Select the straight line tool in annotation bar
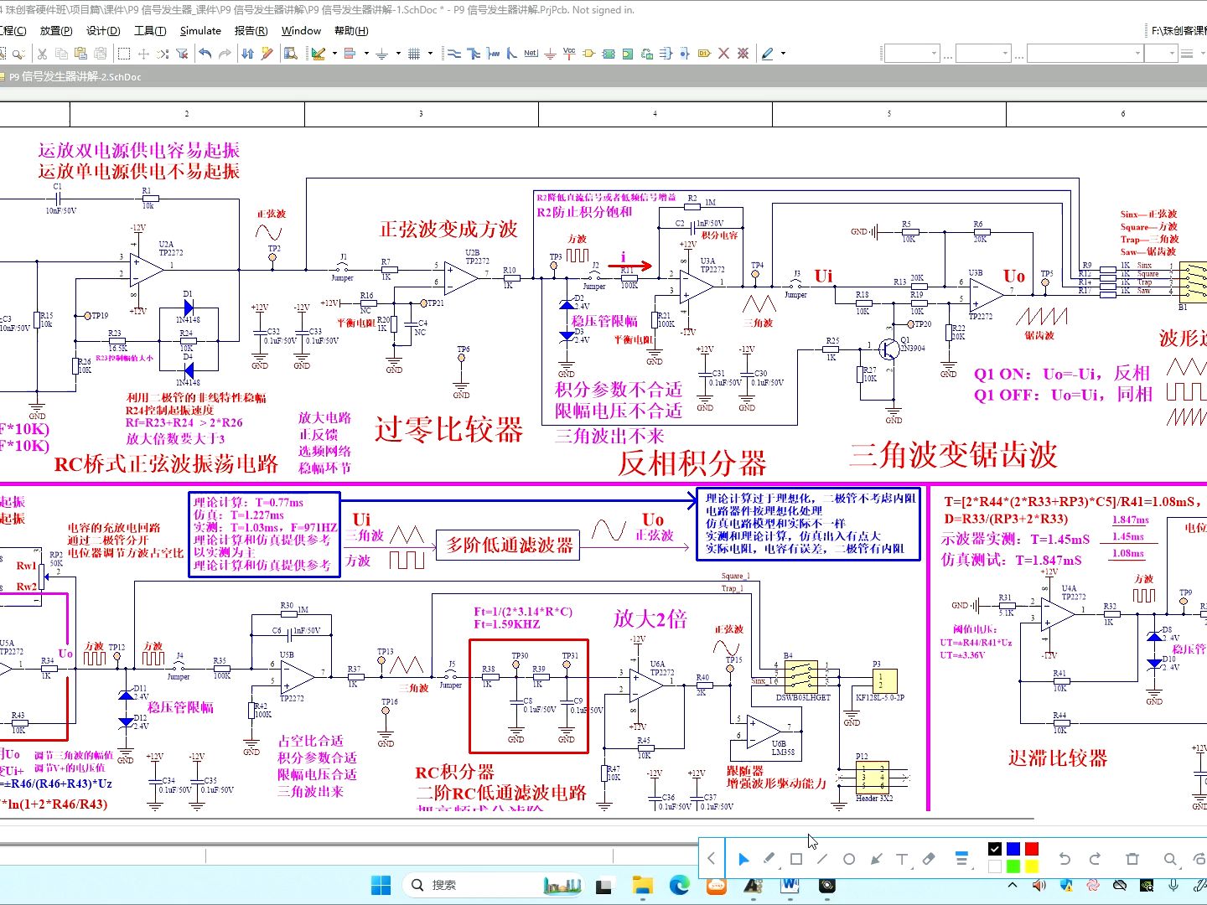1207x905 pixels. pos(822,859)
